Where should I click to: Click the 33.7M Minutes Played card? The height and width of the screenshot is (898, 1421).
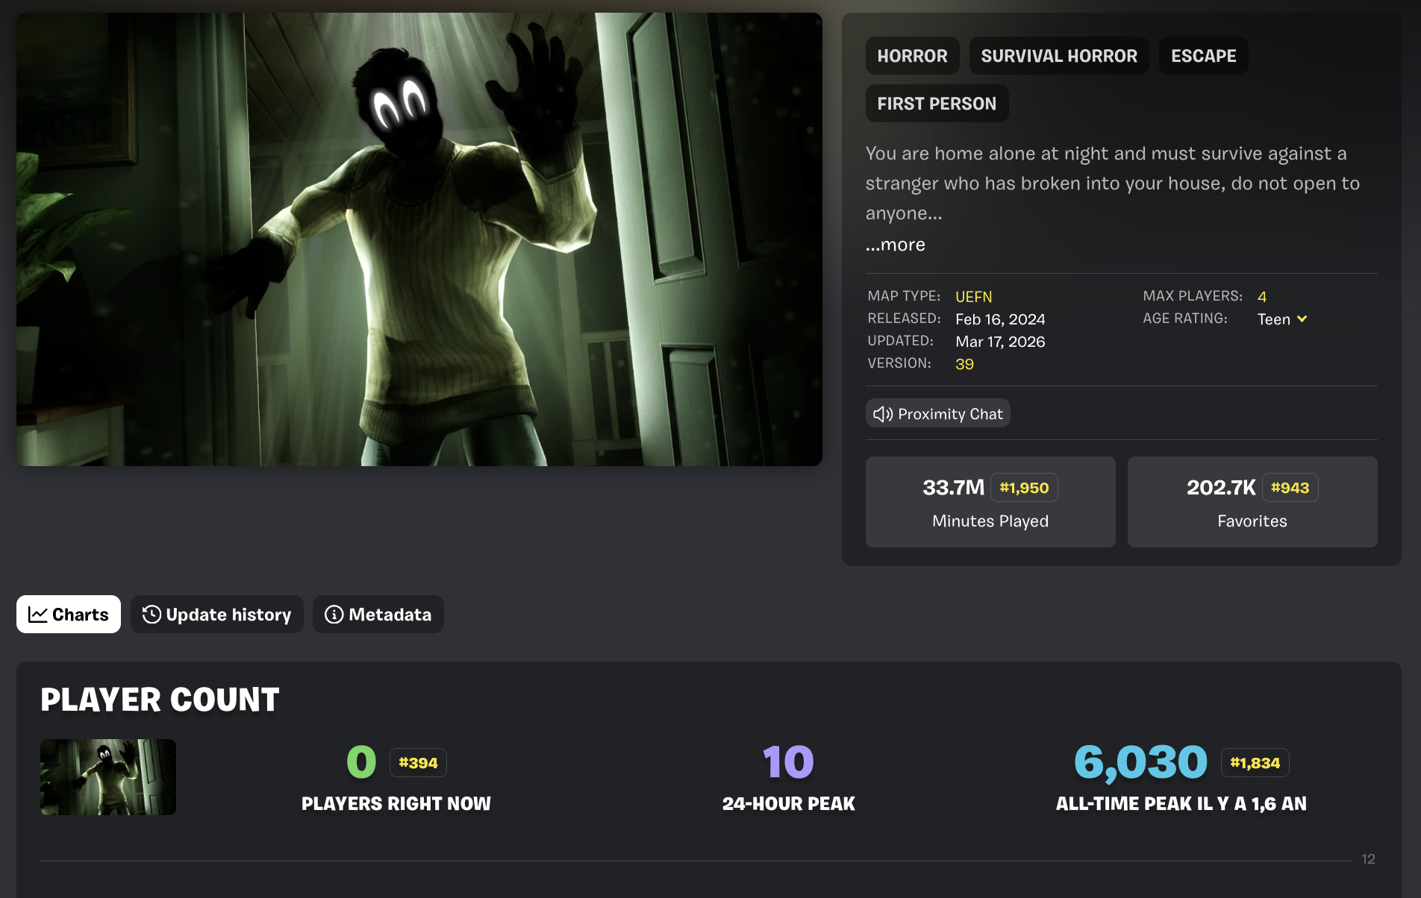click(x=990, y=502)
